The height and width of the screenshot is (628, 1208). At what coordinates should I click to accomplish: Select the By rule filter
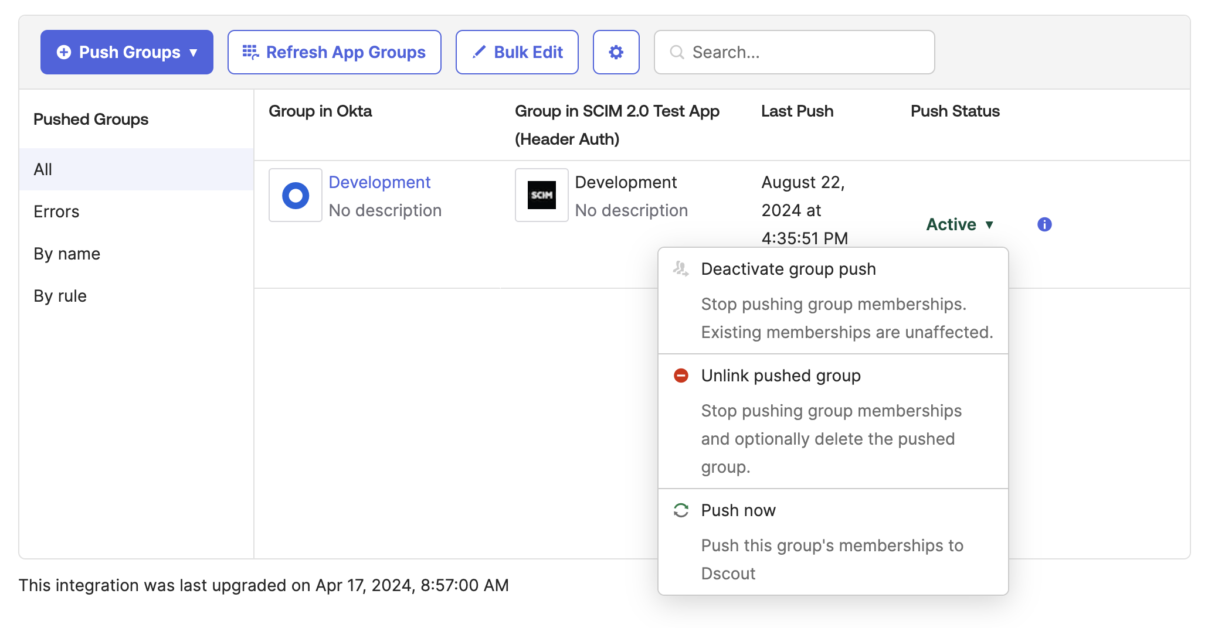coord(136,296)
